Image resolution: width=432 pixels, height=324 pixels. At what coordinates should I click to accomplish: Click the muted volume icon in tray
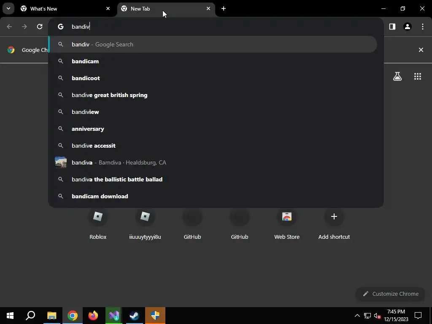click(378, 316)
